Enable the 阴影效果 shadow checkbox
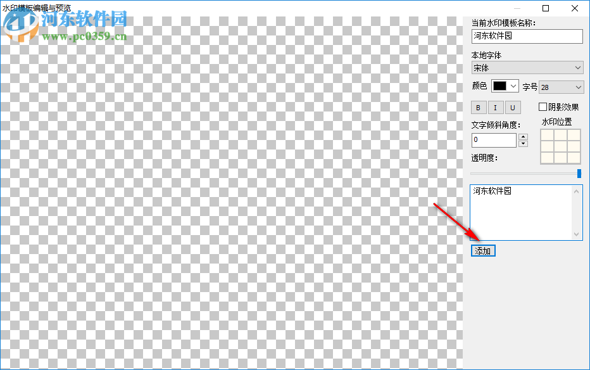Screen dimensions: 590x370 543,107
